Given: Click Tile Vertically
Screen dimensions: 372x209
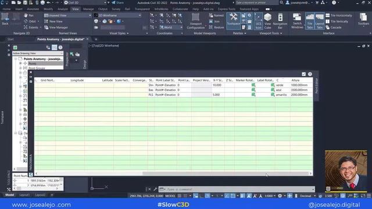Looking at the screenshot, I should click(x=337, y=21).
